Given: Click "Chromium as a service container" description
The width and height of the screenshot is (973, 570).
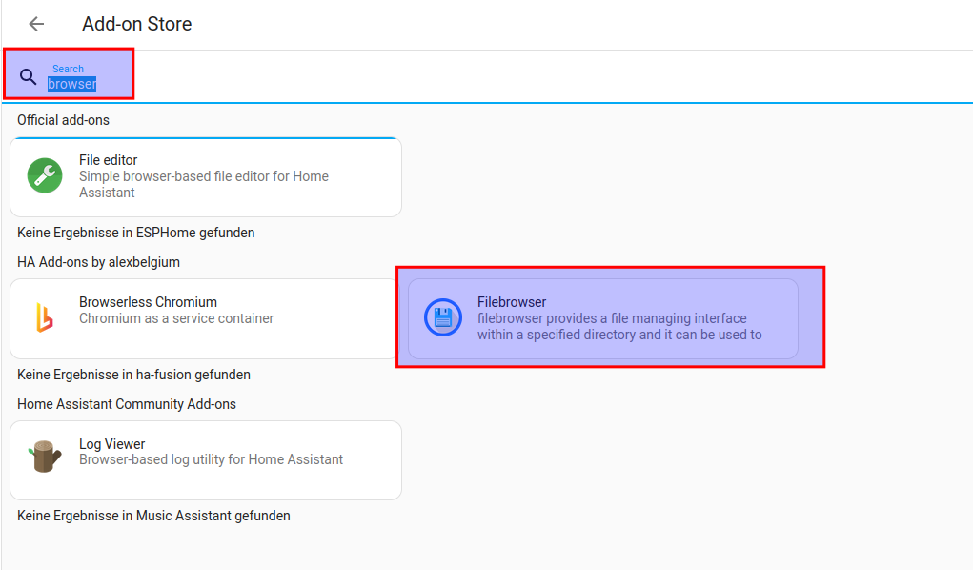Looking at the screenshot, I should (176, 318).
